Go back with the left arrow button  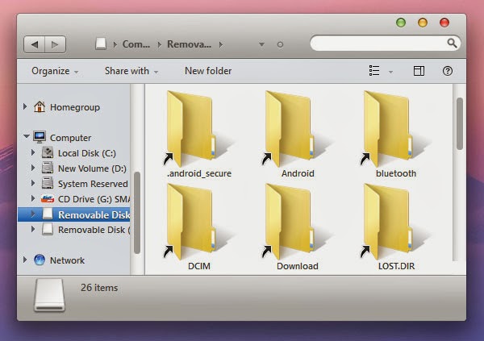click(35, 44)
